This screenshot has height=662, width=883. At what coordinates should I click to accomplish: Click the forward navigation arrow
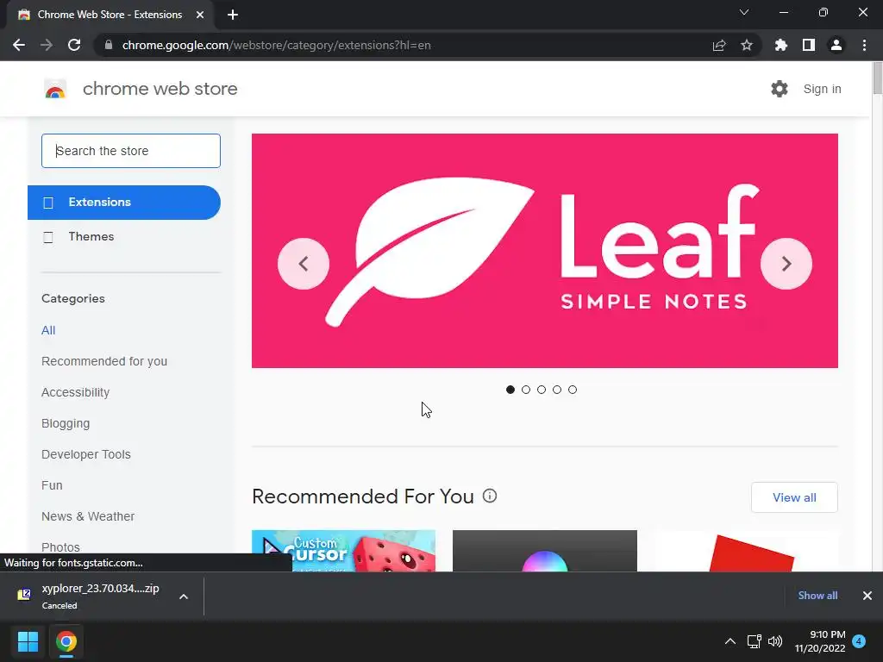click(47, 45)
